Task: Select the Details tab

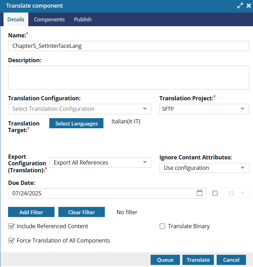Action: [x=16, y=20]
